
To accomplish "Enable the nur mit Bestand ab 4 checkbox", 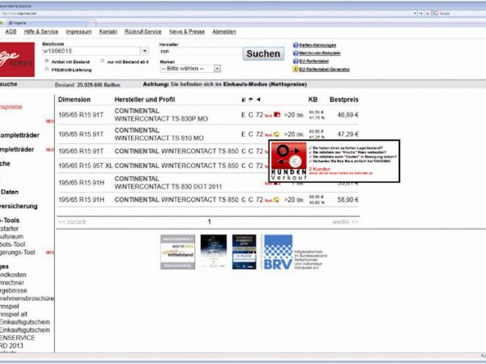I will pos(103,61).
